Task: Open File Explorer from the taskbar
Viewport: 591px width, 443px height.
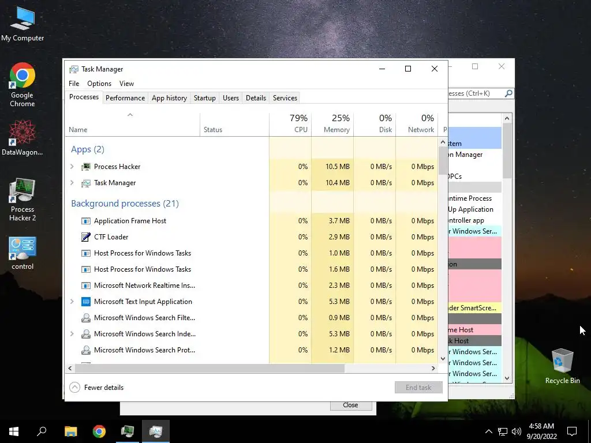Action: [x=70, y=431]
